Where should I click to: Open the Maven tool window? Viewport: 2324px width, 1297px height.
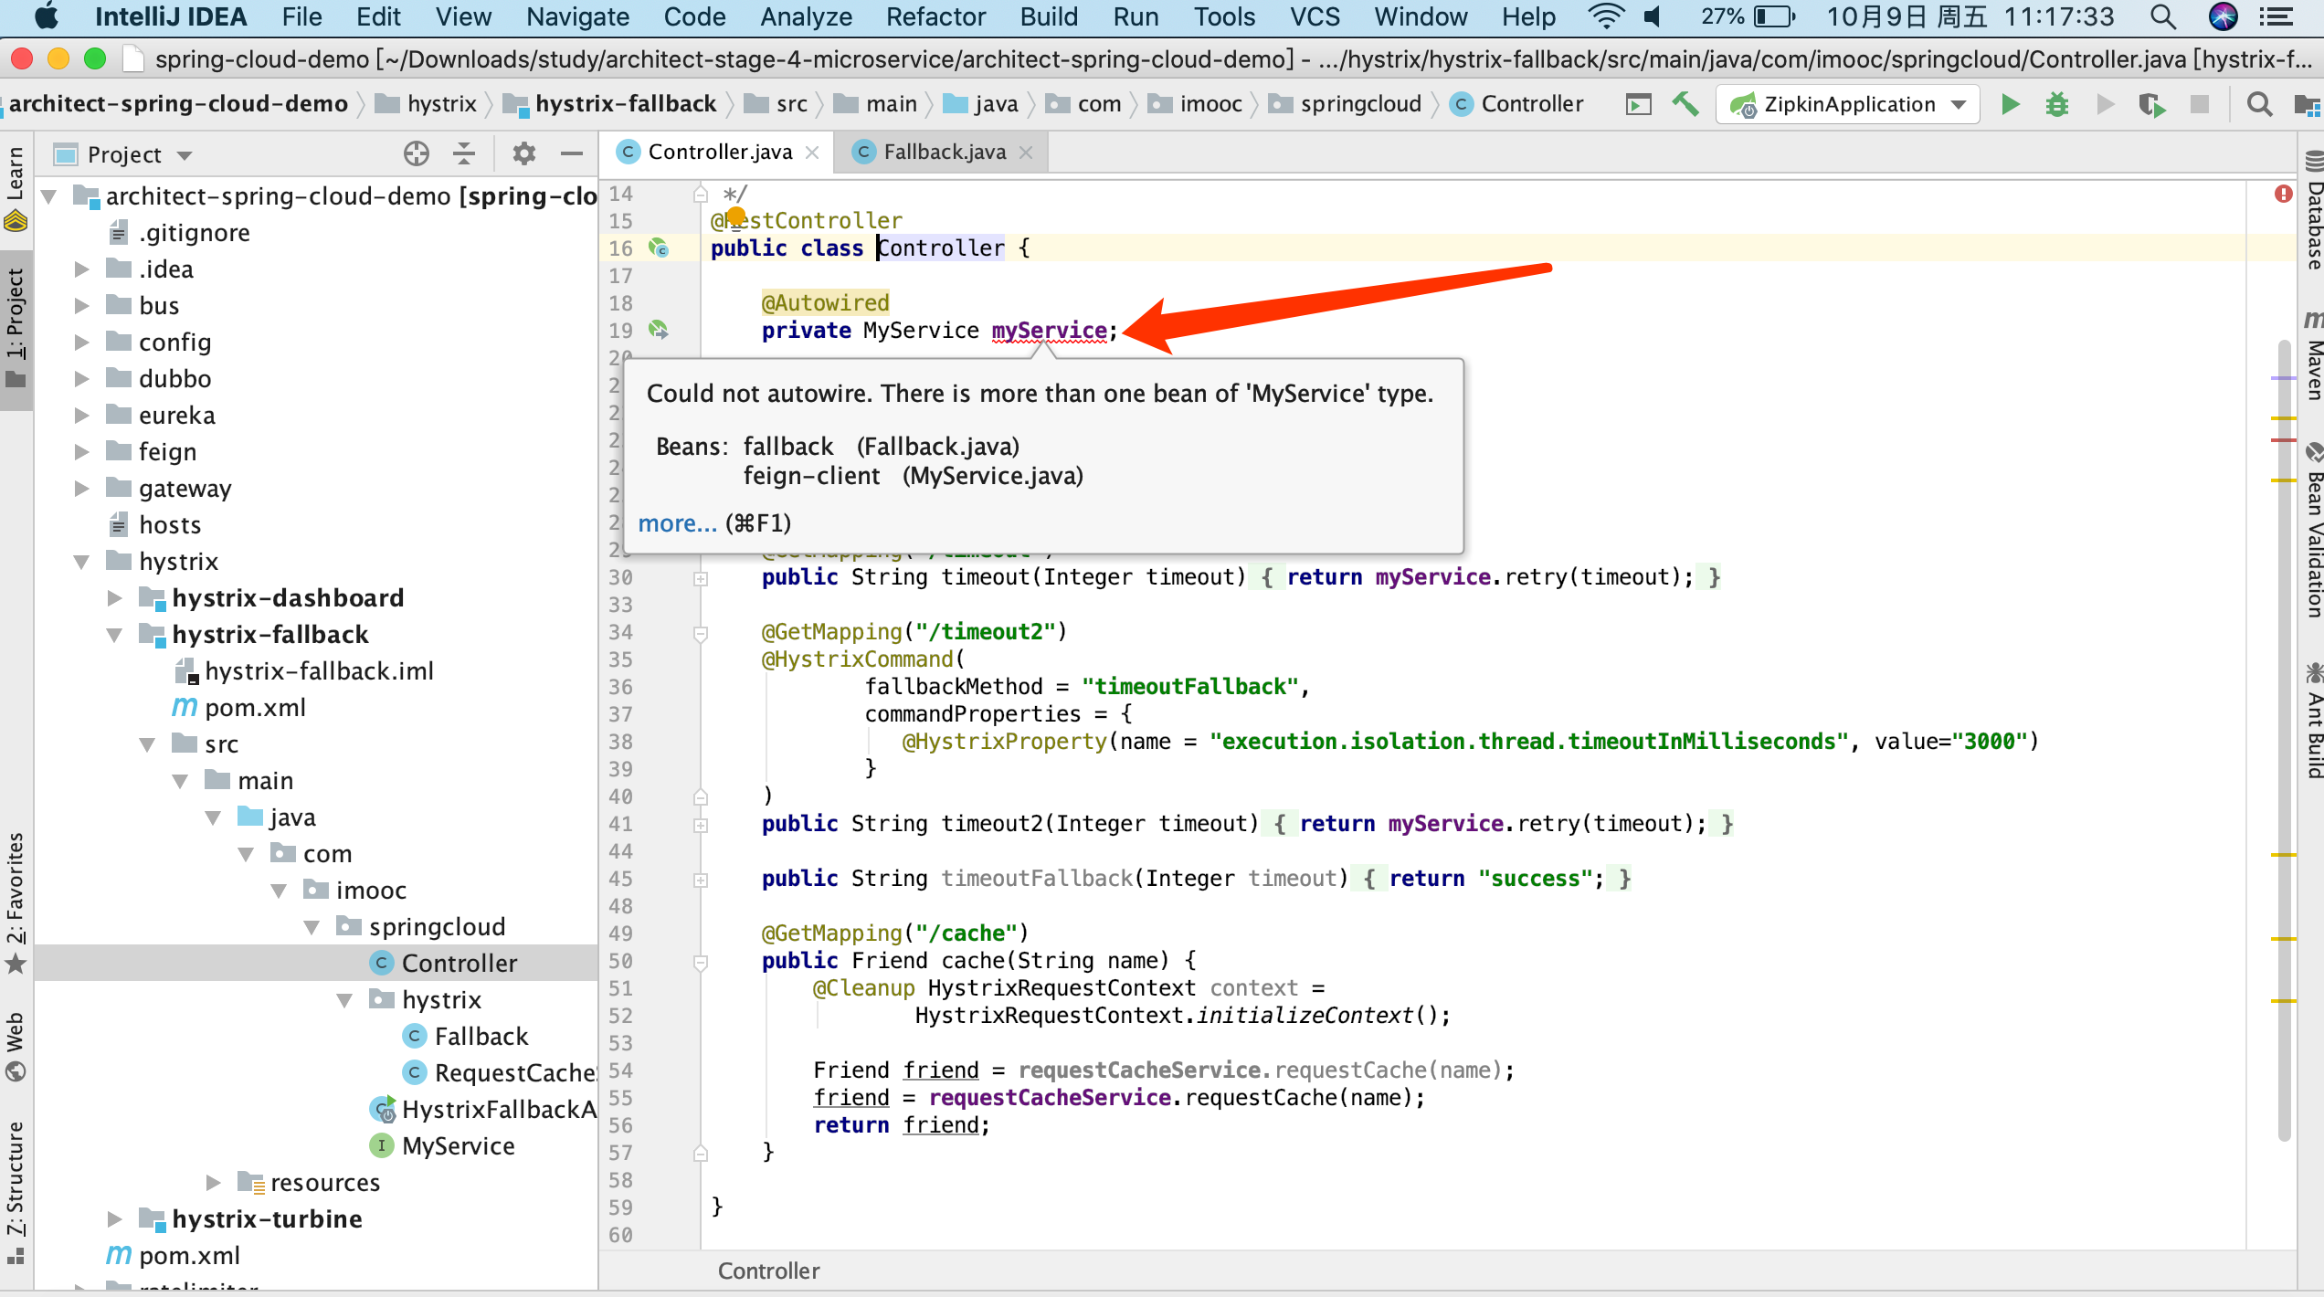tap(2313, 354)
